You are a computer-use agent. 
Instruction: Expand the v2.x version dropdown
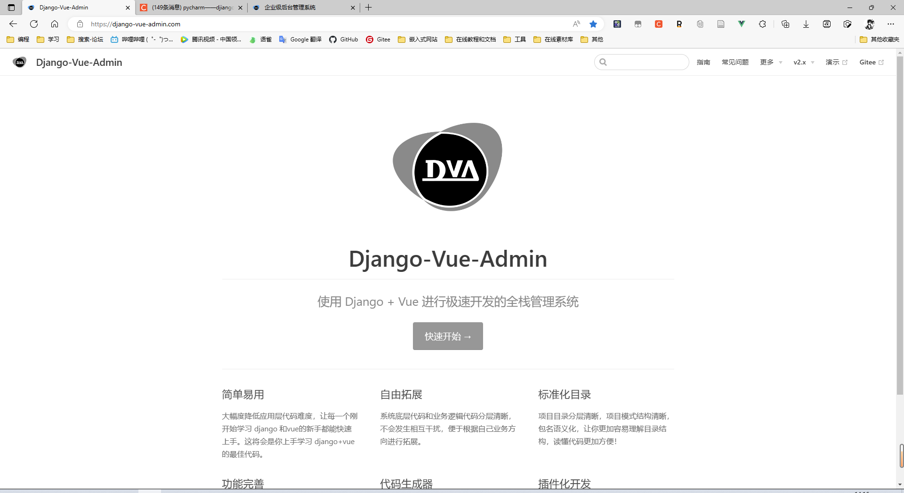[804, 62]
